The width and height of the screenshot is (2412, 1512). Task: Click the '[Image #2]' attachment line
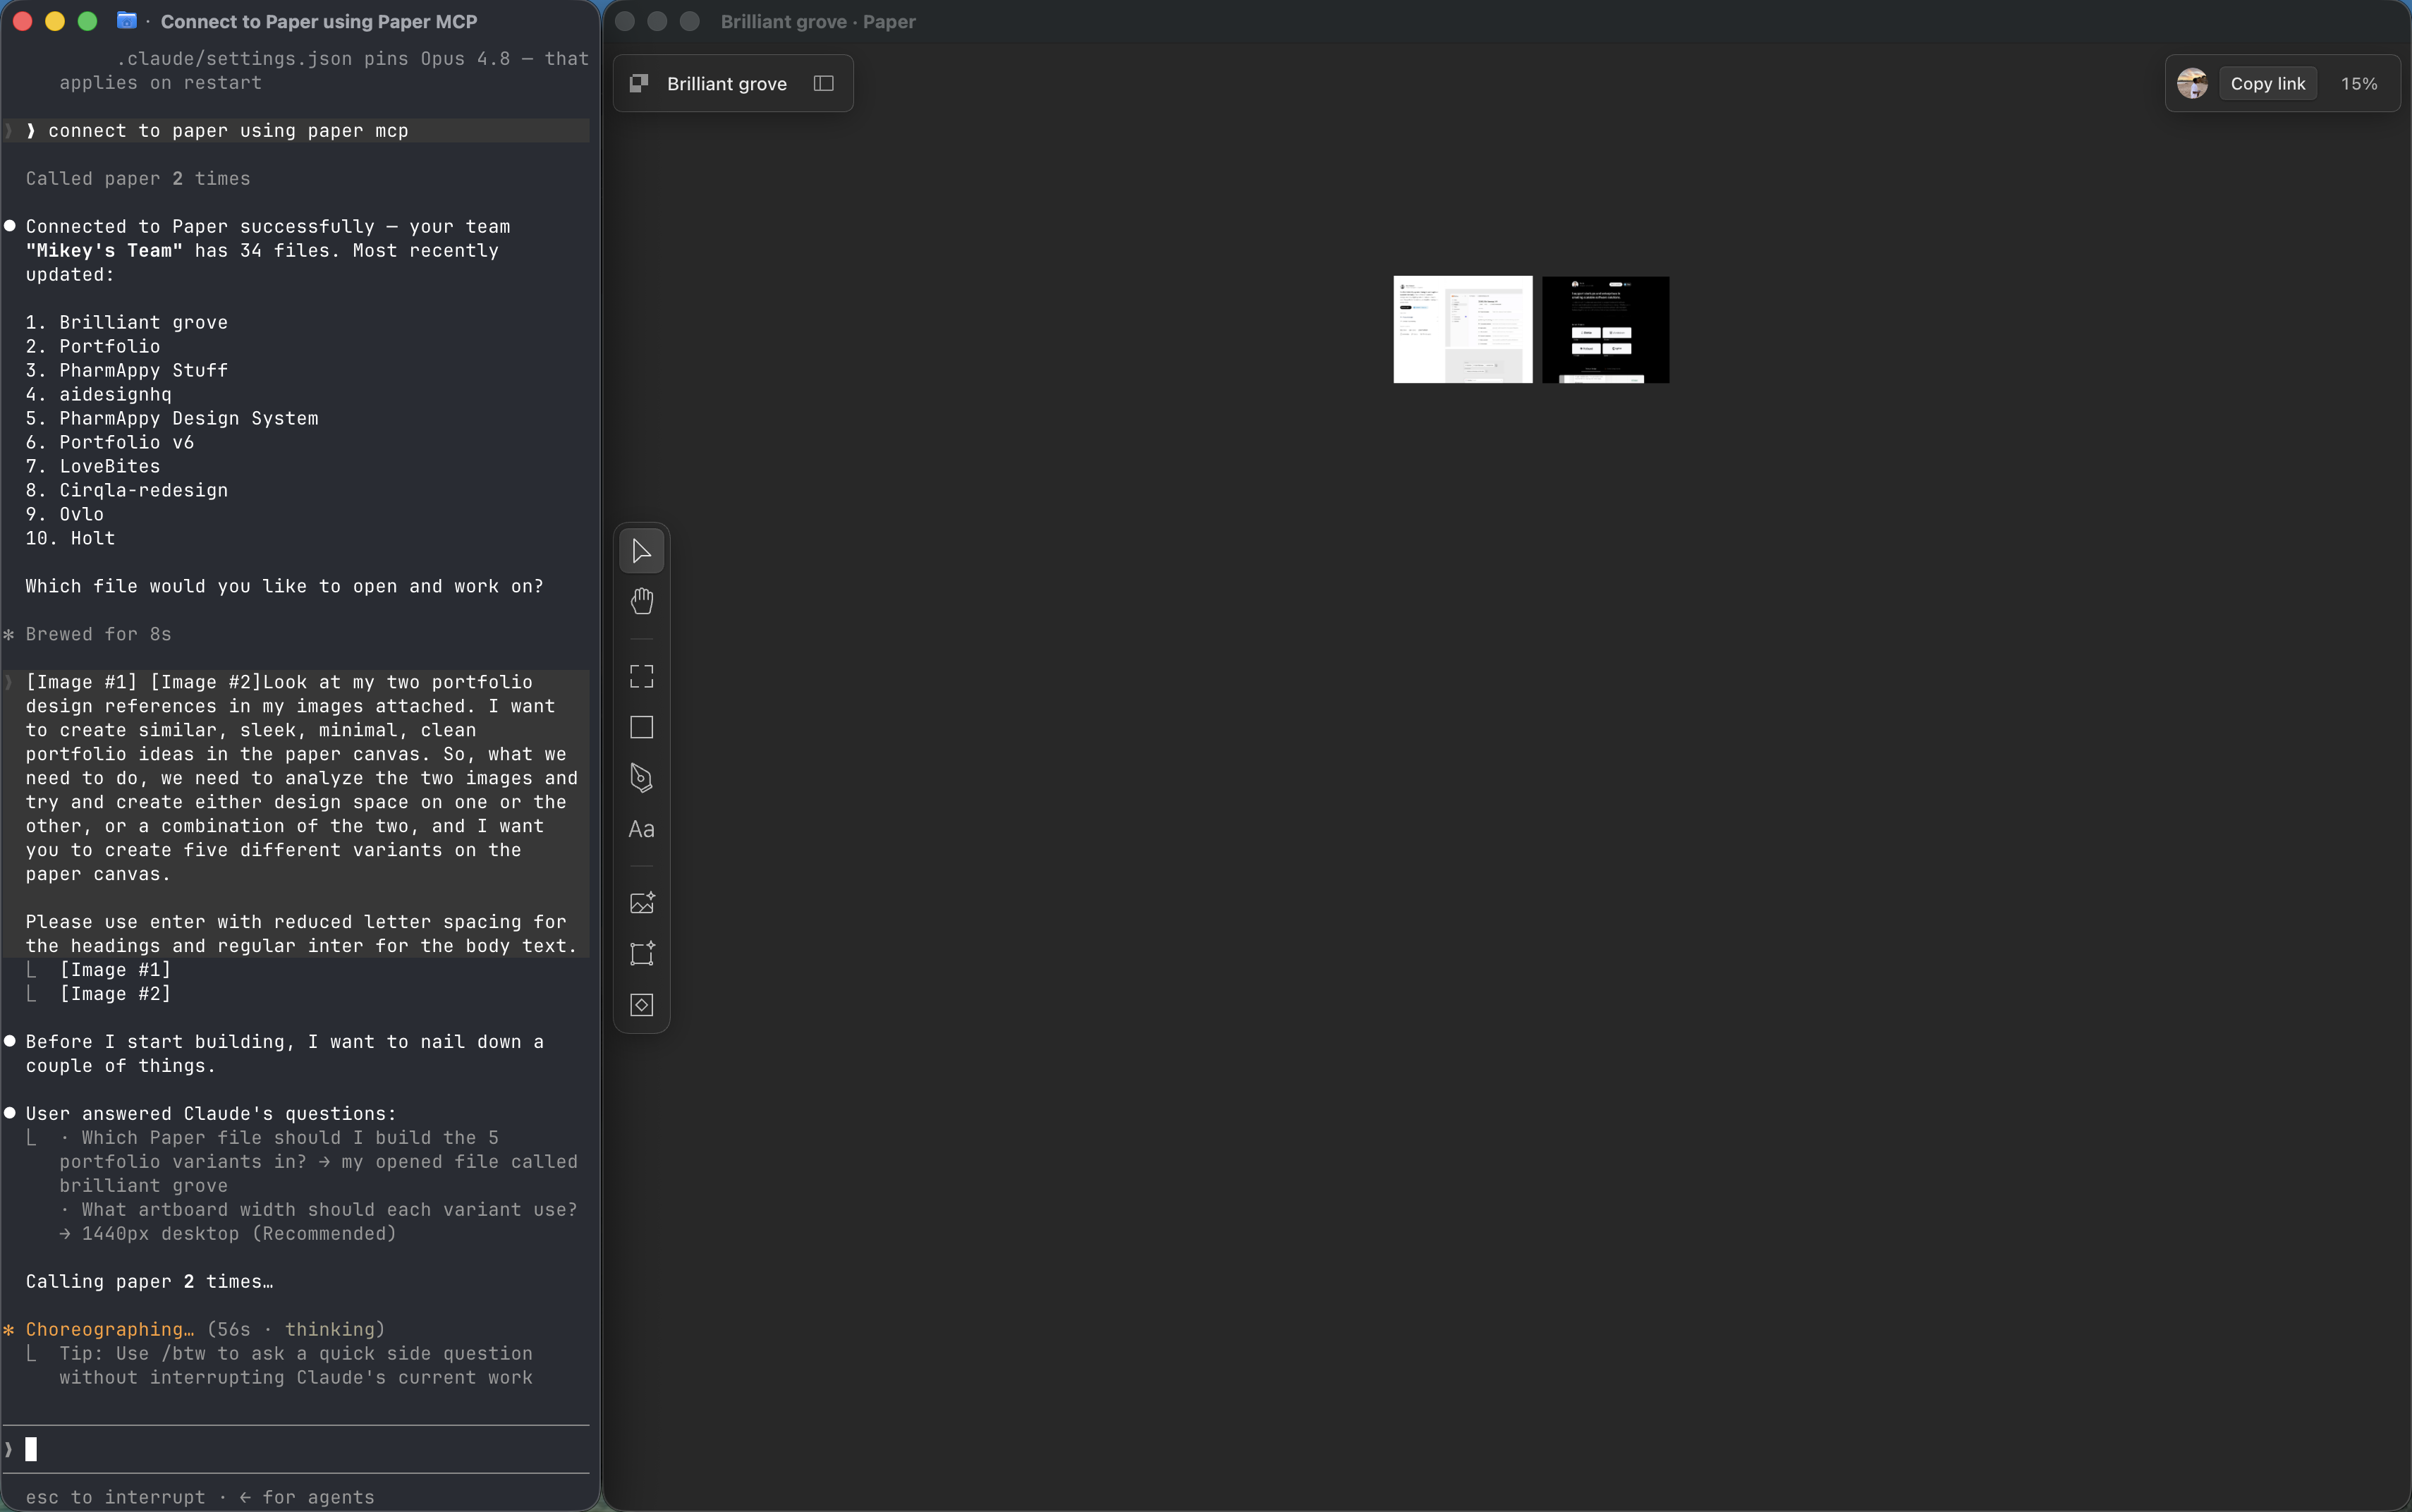click(x=115, y=994)
